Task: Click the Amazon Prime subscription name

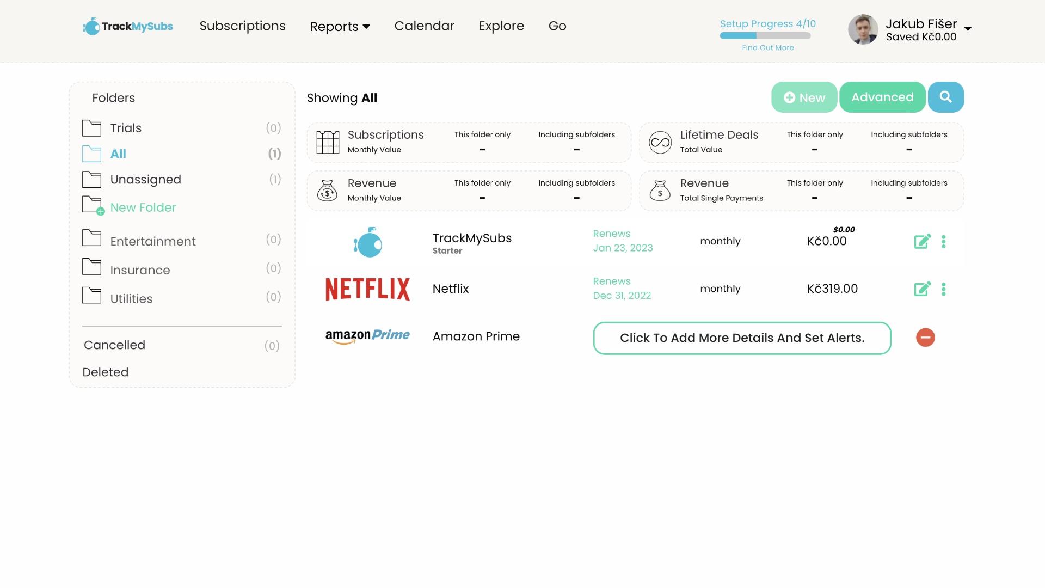Action: tap(476, 336)
